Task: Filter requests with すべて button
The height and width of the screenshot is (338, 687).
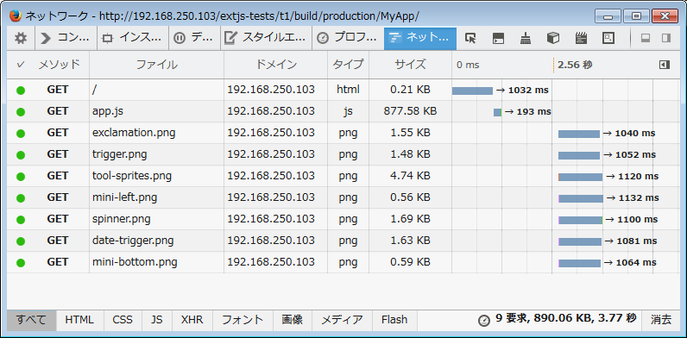Action: pos(32,320)
